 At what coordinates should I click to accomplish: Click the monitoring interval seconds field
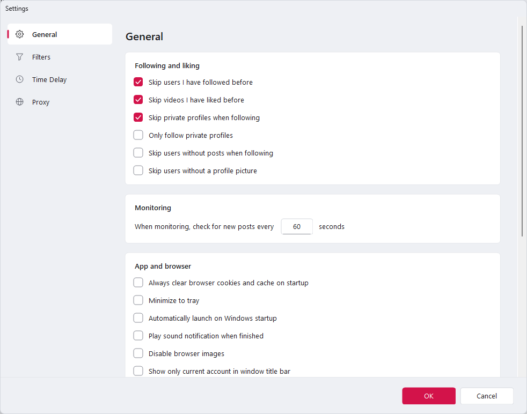(297, 226)
